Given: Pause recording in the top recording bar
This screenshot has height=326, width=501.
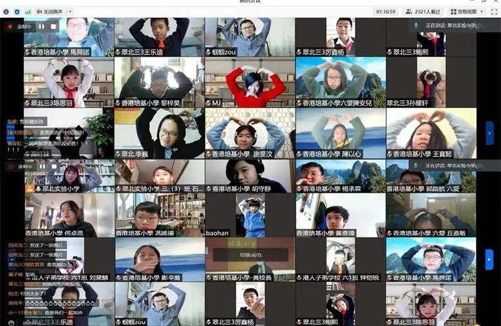Looking at the screenshot, I should click(41, 26).
